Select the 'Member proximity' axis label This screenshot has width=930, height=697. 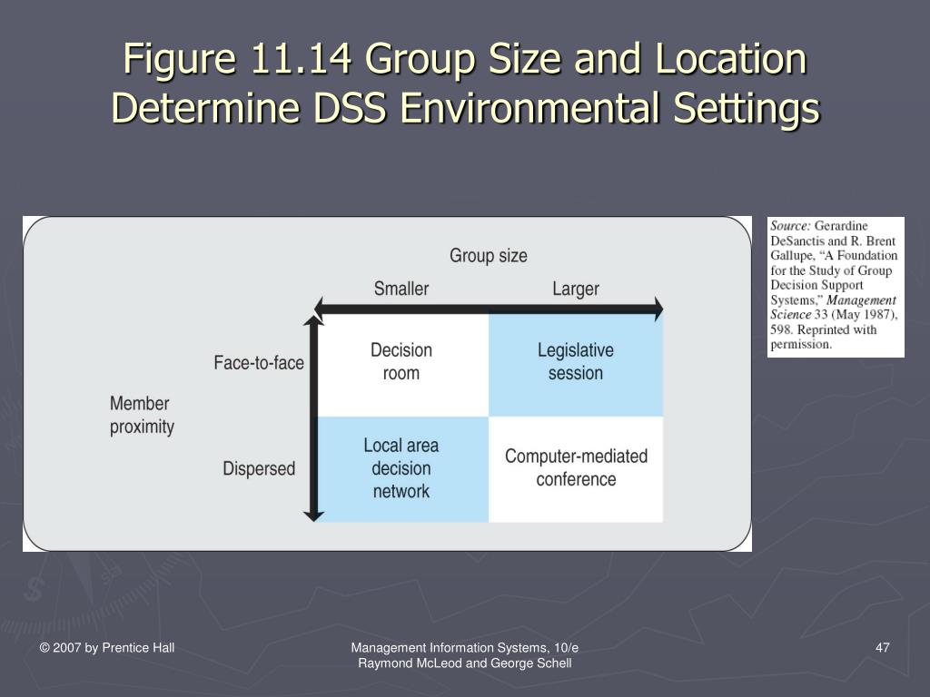142,415
